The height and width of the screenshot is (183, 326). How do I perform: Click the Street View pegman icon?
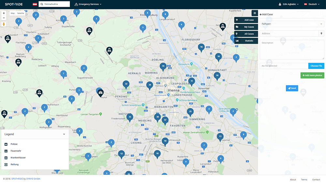pyautogui.click(x=4, y=24)
